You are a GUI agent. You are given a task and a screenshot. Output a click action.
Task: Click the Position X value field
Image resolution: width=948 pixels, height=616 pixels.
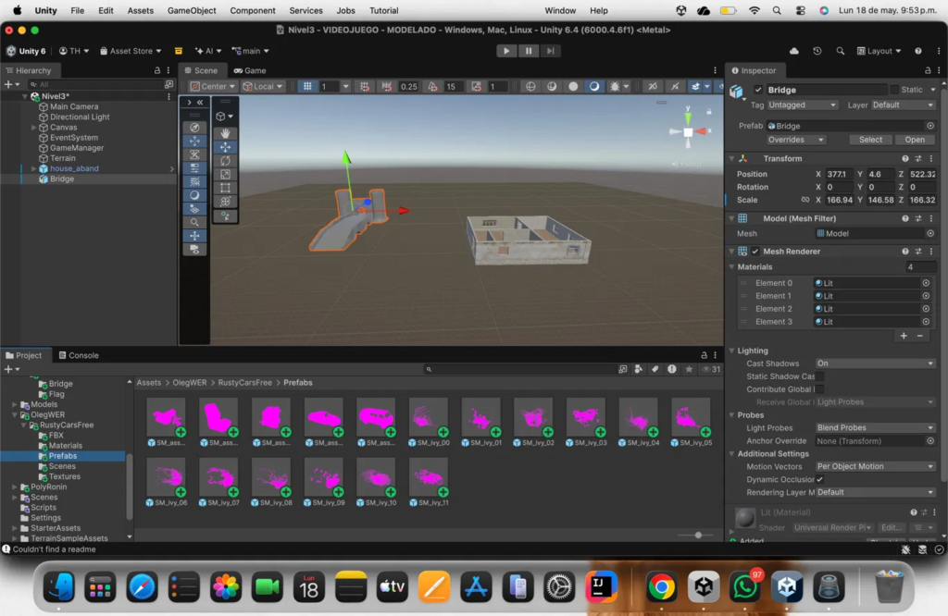pos(839,174)
